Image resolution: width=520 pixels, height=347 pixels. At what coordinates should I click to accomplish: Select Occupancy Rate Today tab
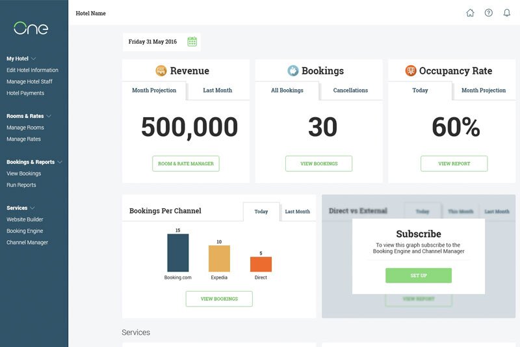(x=420, y=90)
